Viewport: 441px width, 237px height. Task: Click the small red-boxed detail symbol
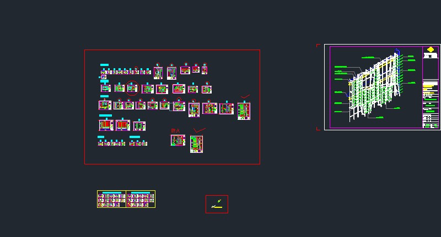click(x=217, y=204)
